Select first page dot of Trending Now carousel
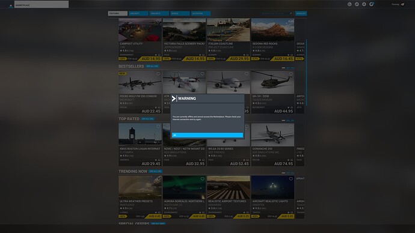The image size is (415, 233). (x=283, y=173)
